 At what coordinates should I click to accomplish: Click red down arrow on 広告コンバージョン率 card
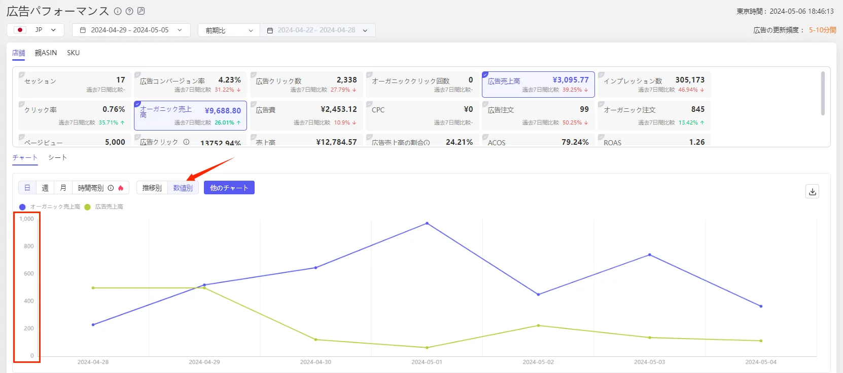(x=238, y=90)
